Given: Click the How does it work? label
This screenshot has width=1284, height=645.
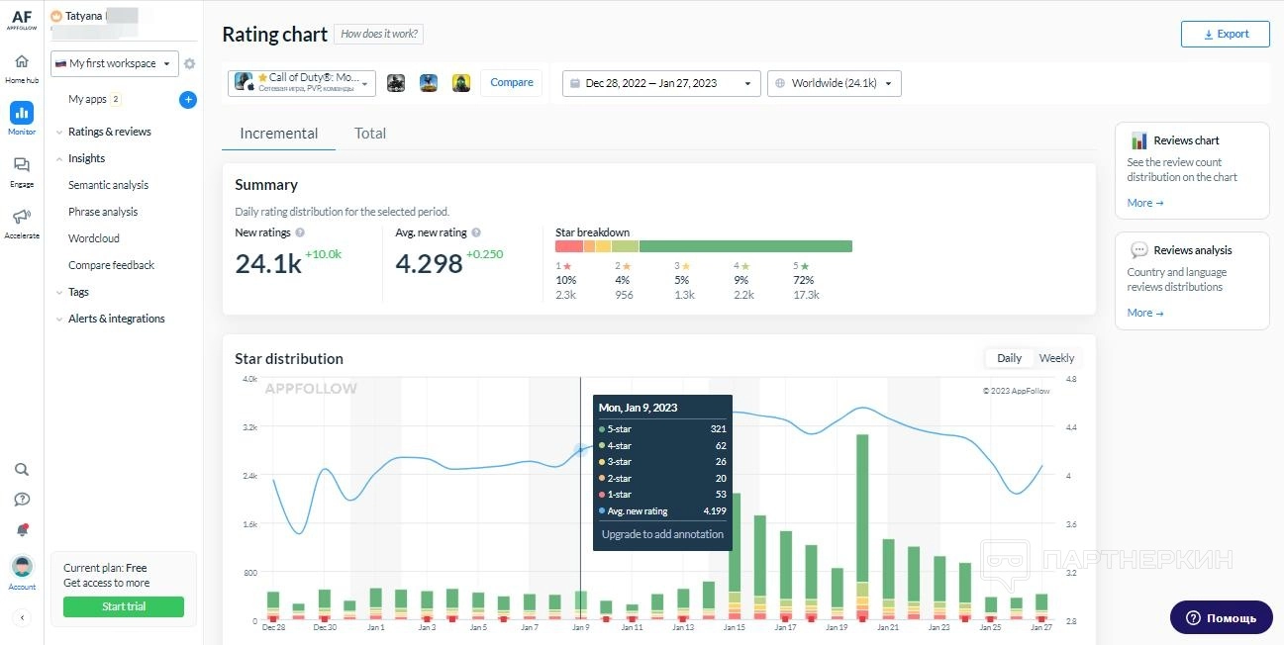Looking at the screenshot, I should 379,35.
